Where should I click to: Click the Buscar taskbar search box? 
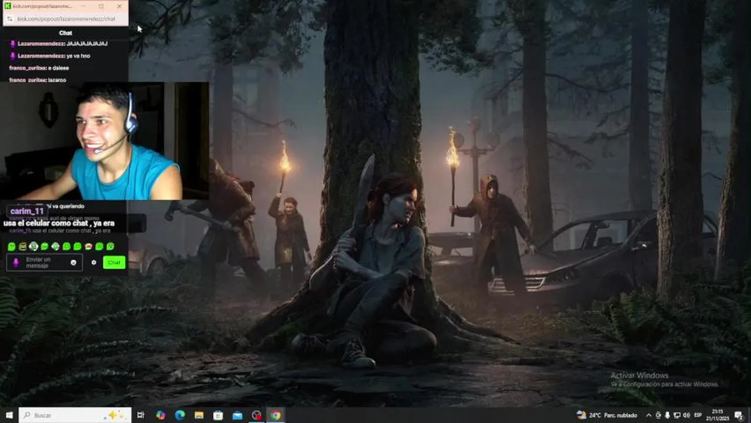[75, 415]
